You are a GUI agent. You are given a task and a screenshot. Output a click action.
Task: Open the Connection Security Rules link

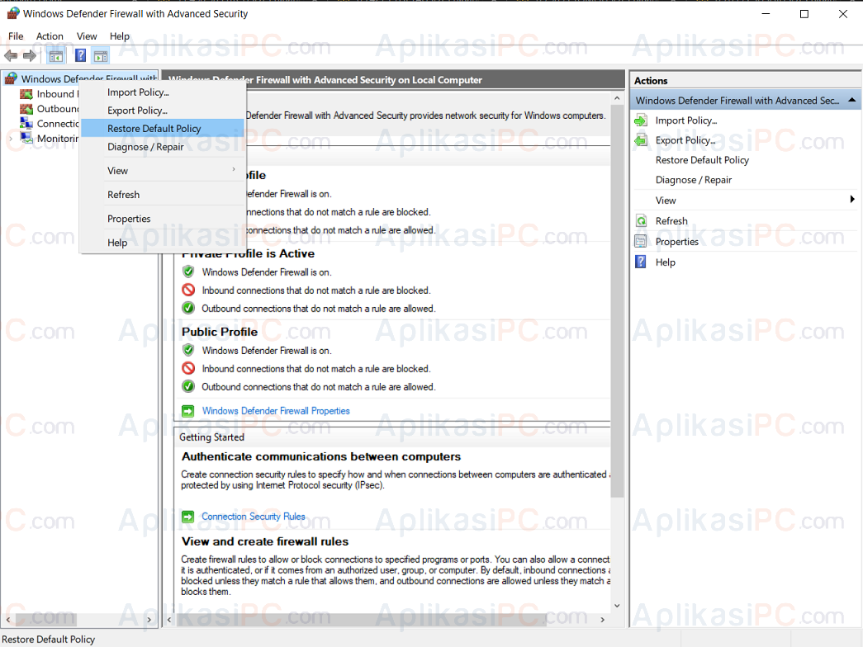[x=254, y=517]
